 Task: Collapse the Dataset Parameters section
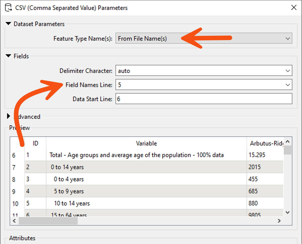pos(9,24)
